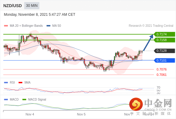Click the 9MA legend label

27,83
